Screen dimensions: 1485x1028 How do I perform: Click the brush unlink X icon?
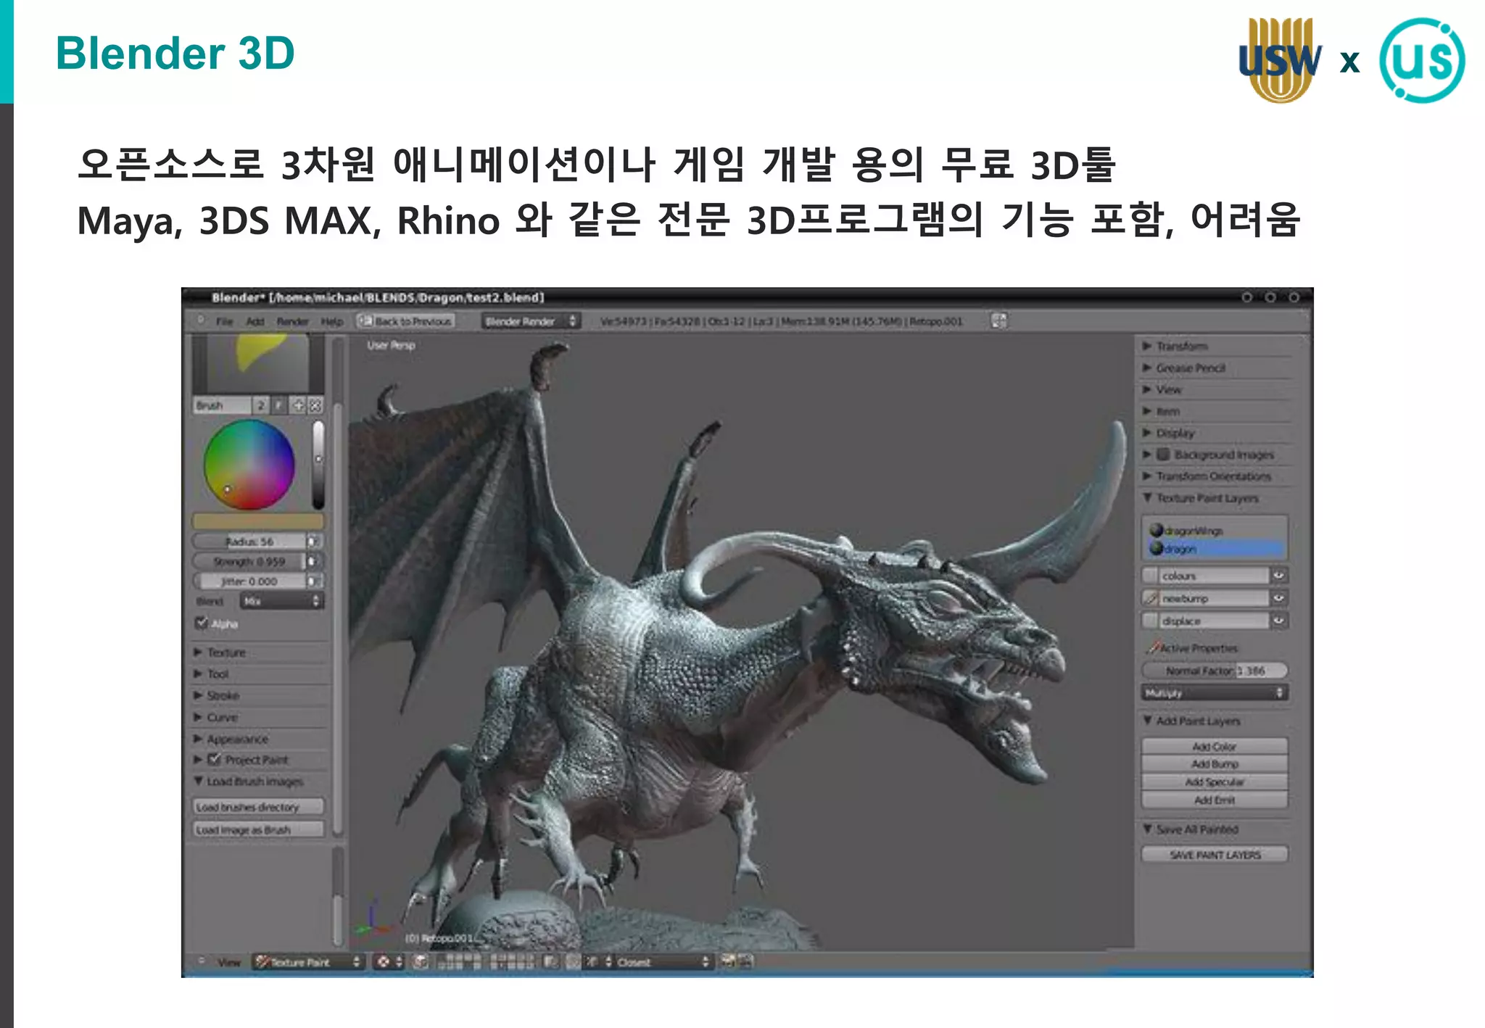pos(315,405)
